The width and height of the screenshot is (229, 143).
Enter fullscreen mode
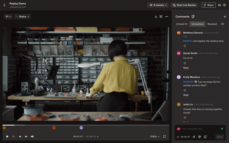pyautogui.click(x=164, y=136)
